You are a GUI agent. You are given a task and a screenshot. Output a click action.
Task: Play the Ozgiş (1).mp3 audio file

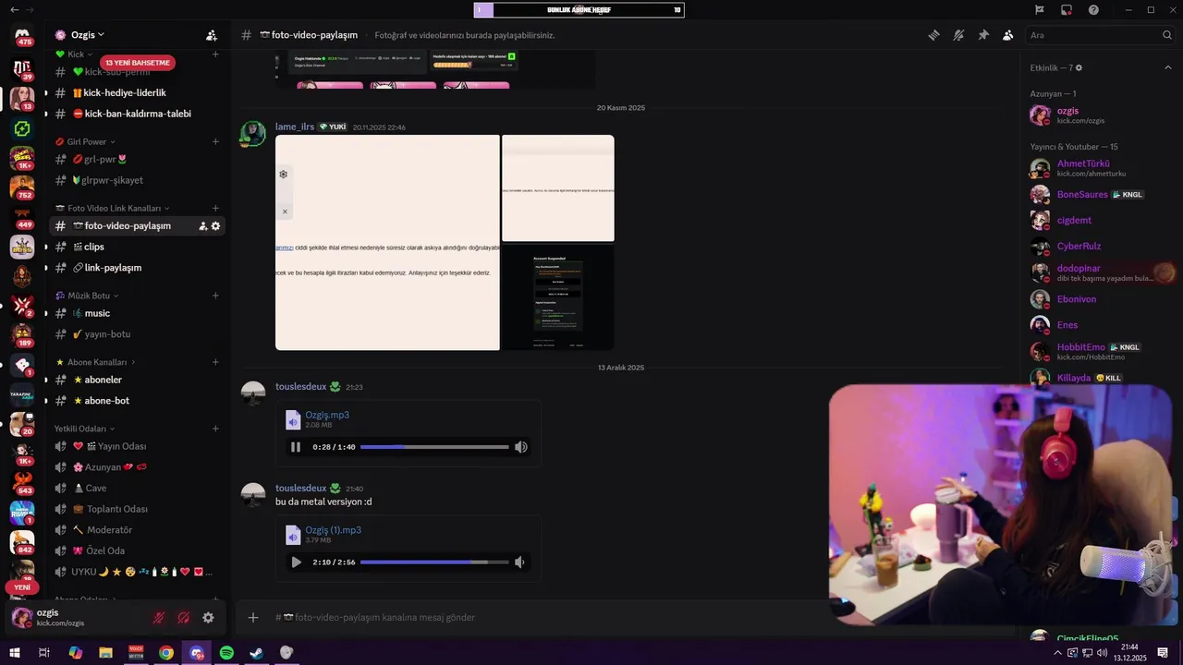point(296,562)
